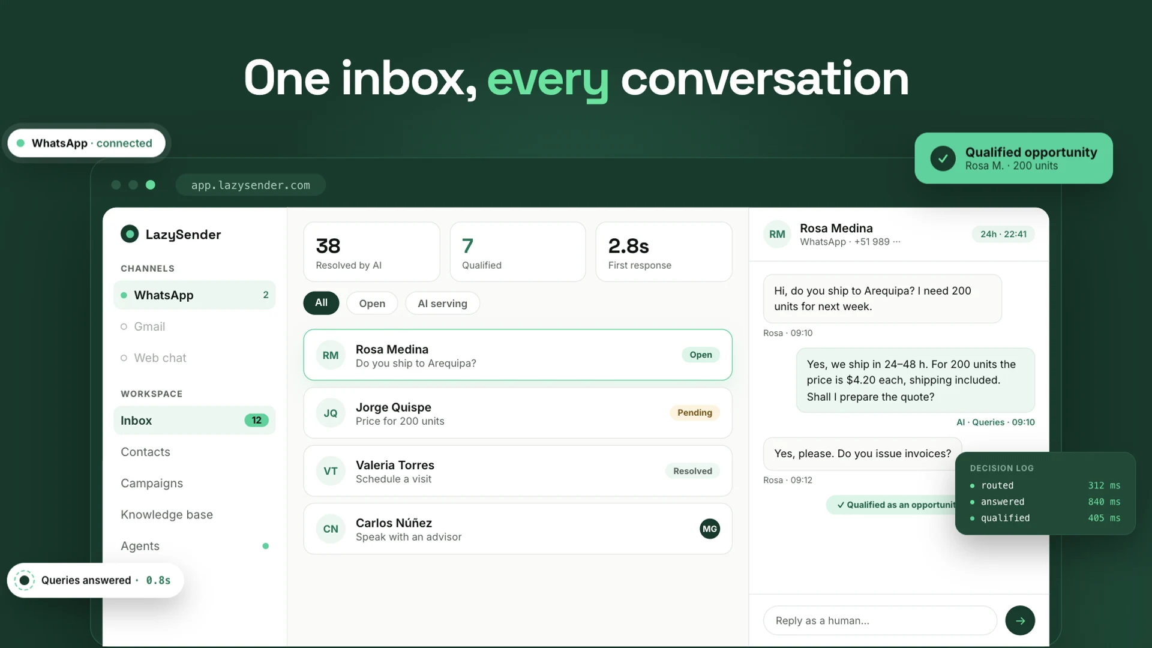This screenshot has height=648, width=1152.
Task: Click the 'Do you issue invoices?' message
Action: 862,454
